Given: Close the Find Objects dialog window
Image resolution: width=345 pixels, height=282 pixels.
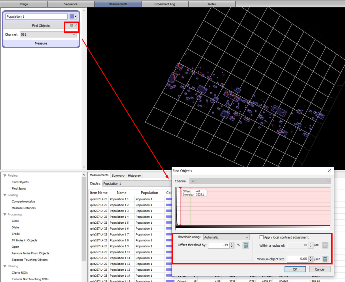Looking at the screenshot, I should (329, 171).
